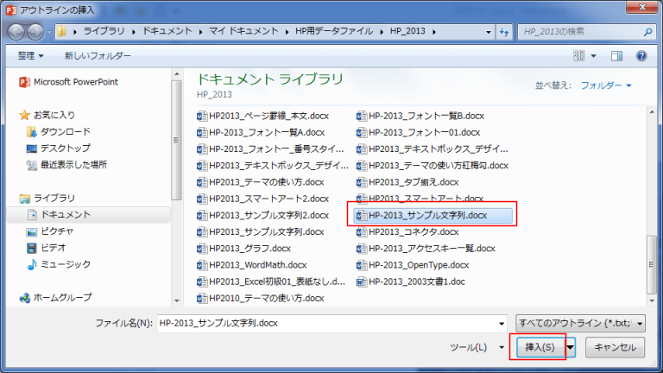Click the navigation pane scrollbar down arrow
663x373 pixels.
177,300
